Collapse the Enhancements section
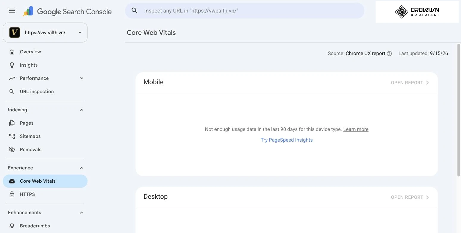 (x=82, y=212)
